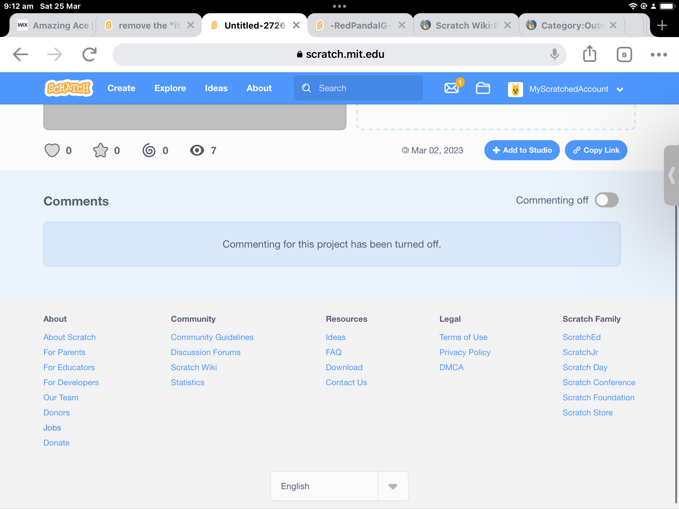679x509 pixels.
Task: Select Ideas in the navigation bar
Action: [216, 88]
